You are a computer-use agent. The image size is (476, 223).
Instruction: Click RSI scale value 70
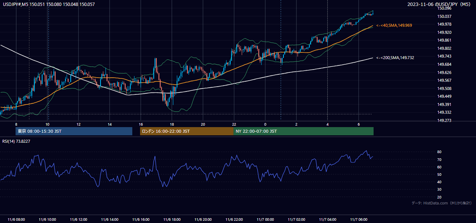[x=439, y=159]
